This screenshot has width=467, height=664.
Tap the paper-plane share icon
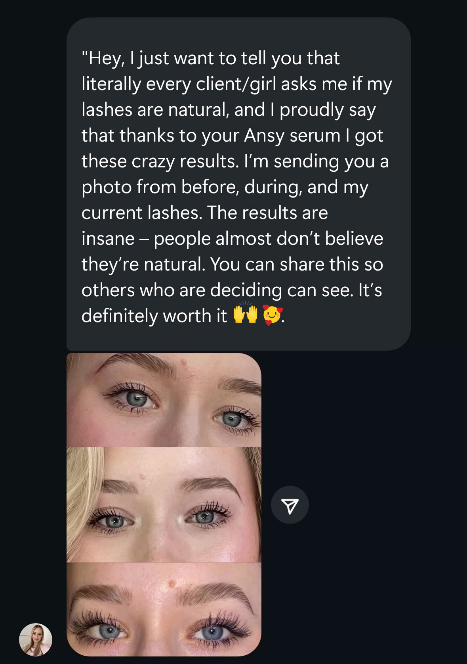(x=290, y=505)
